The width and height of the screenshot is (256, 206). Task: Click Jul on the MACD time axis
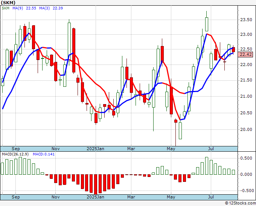coord(211,197)
